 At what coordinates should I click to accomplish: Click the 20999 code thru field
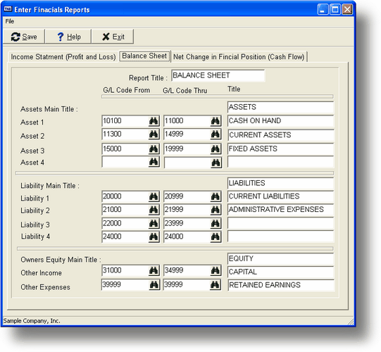coord(187,196)
